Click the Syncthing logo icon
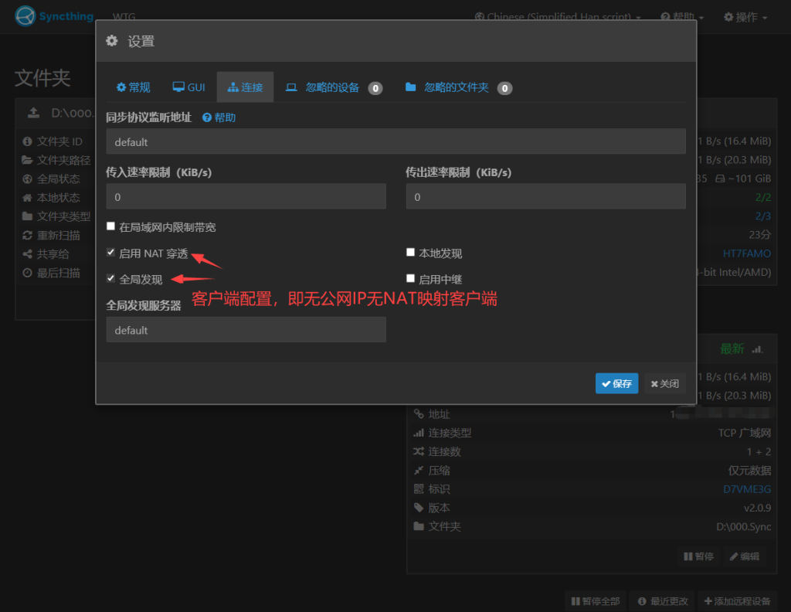The height and width of the screenshot is (612, 791). point(25,16)
